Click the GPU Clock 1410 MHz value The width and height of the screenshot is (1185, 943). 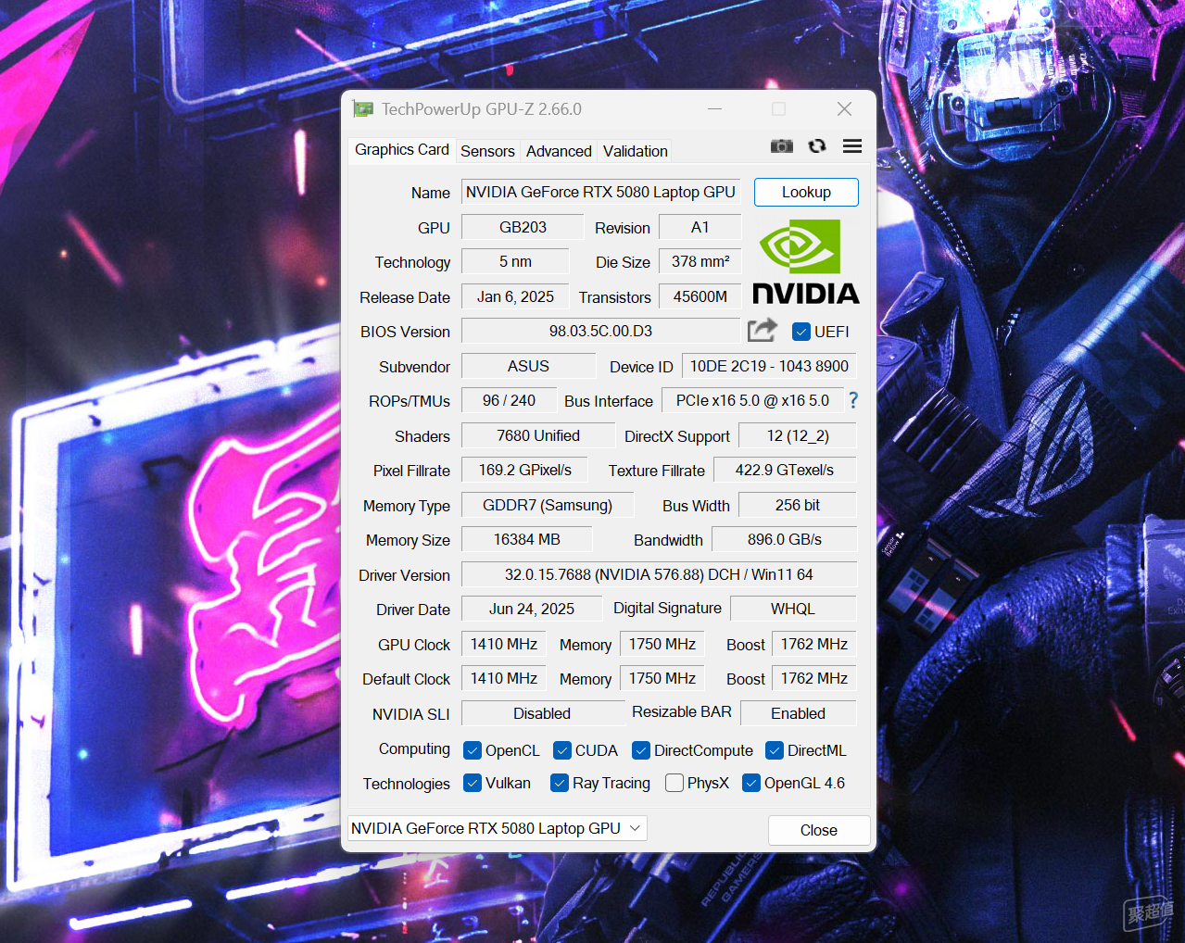tap(503, 644)
